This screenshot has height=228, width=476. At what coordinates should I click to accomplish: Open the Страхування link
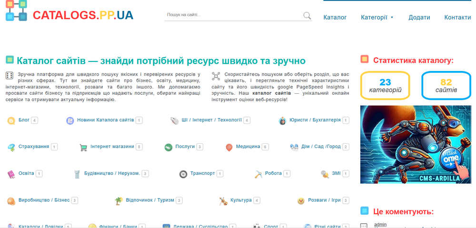pyautogui.click(x=34, y=146)
